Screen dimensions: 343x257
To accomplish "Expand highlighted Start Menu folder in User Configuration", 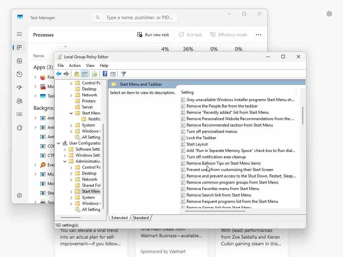I will (71, 192).
